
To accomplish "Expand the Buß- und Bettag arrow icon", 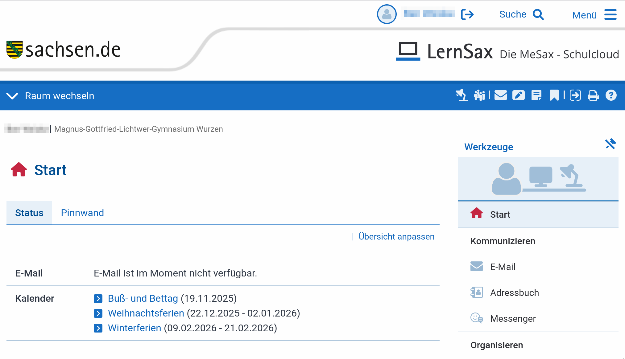I will click(x=98, y=298).
